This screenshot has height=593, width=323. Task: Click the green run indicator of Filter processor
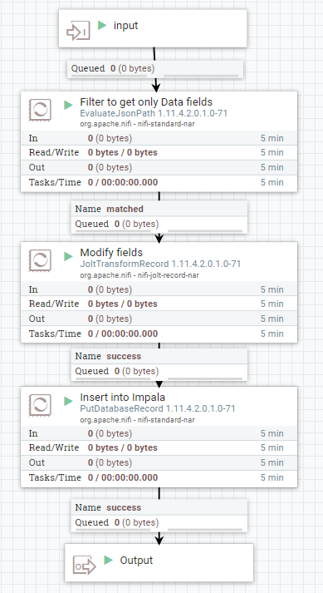[68, 105]
